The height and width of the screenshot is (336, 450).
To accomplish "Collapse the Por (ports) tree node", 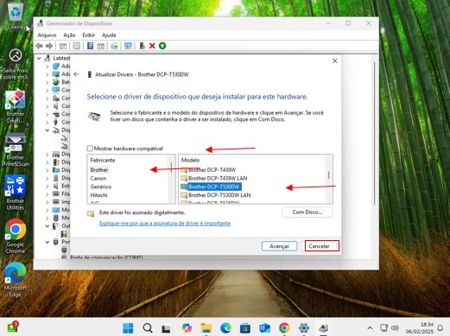I will 48,242.
